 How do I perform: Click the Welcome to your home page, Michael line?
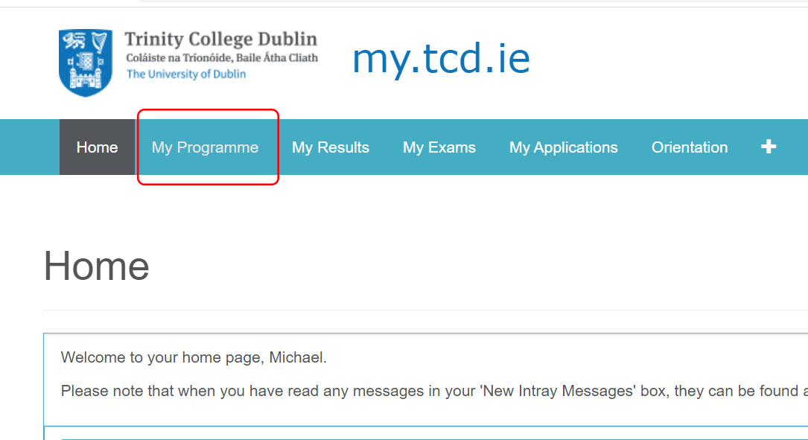pyautogui.click(x=194, y=357)
